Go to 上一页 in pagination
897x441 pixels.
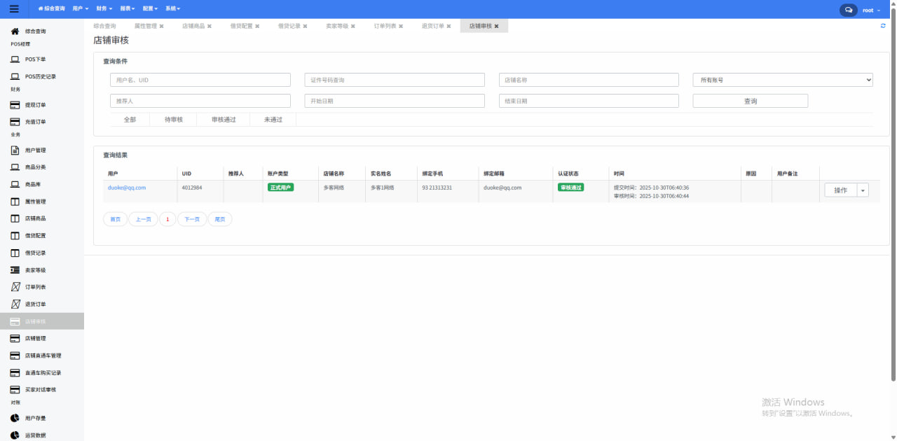click(x=143, y=219)
